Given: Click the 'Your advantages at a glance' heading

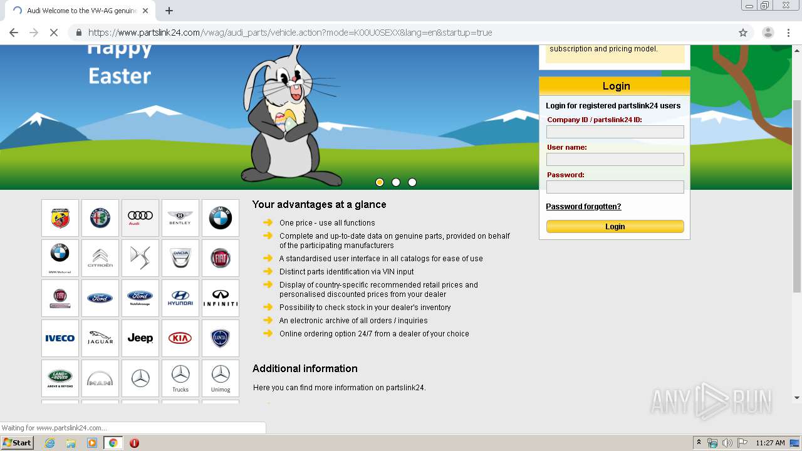Looking at the screenshot, I should point(319,205).
